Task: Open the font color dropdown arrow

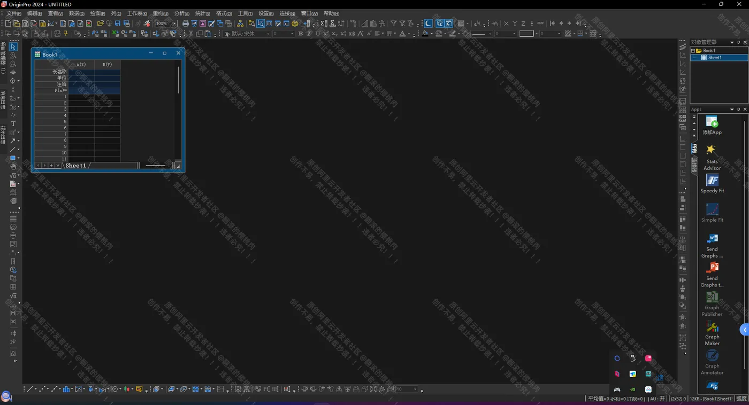Action: [x=409, y=34]
